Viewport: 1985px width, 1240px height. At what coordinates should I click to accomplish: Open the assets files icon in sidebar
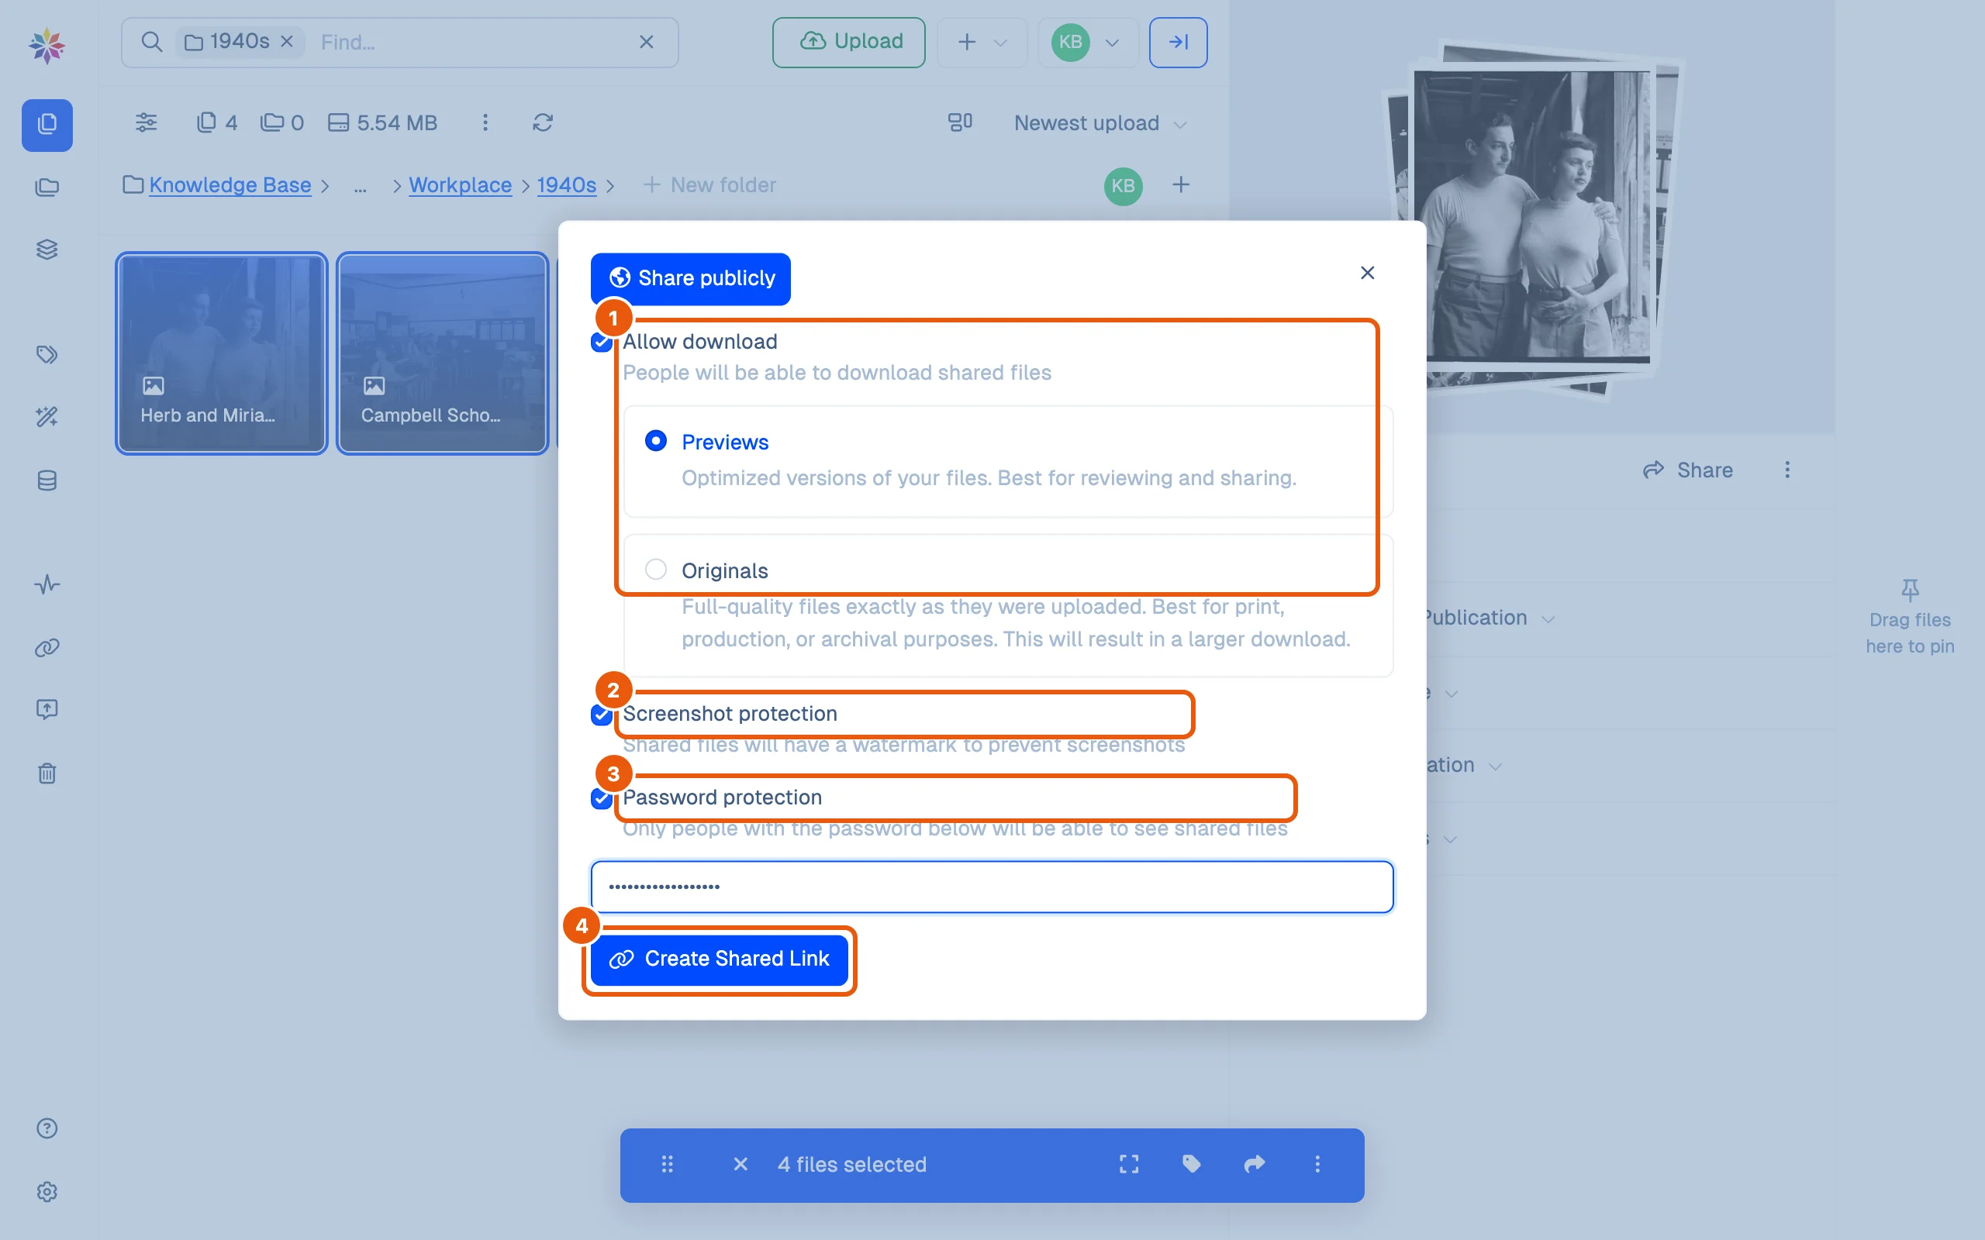pos(47,125)
